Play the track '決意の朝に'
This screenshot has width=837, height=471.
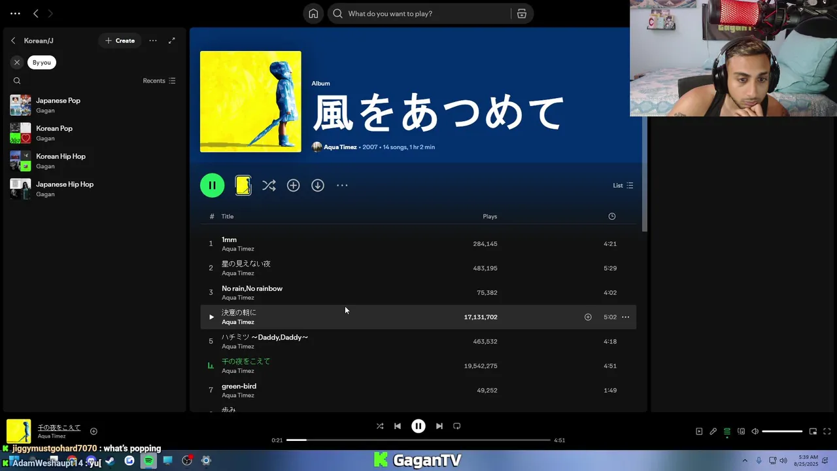point(211,317)
